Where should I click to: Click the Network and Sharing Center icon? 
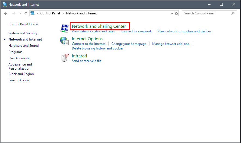point(65,28)
